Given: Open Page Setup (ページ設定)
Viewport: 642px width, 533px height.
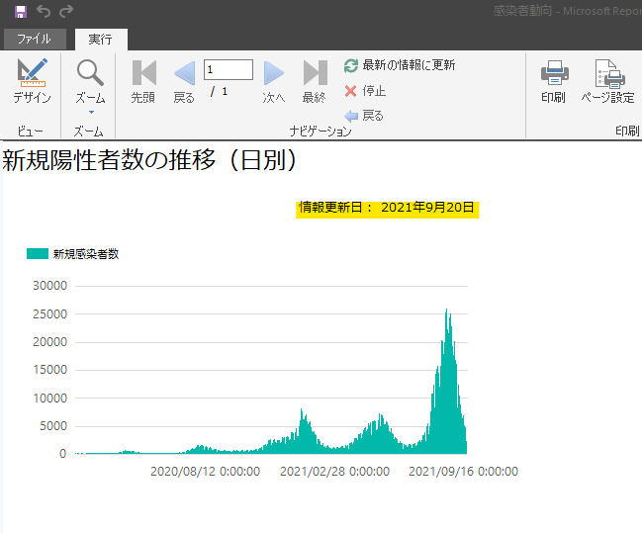Looking at the screenshot, I should coord(607,81).
